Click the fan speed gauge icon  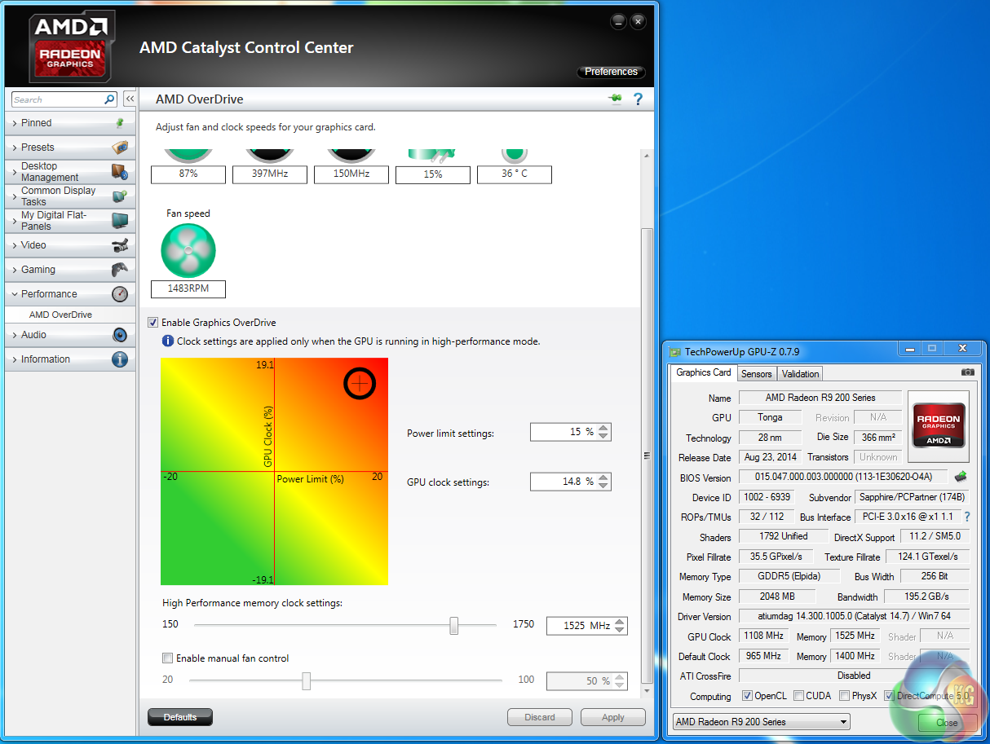pos(188,251)
